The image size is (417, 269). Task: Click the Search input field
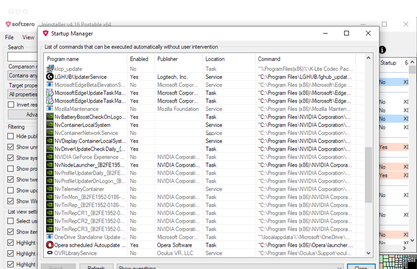coord(23,57)
